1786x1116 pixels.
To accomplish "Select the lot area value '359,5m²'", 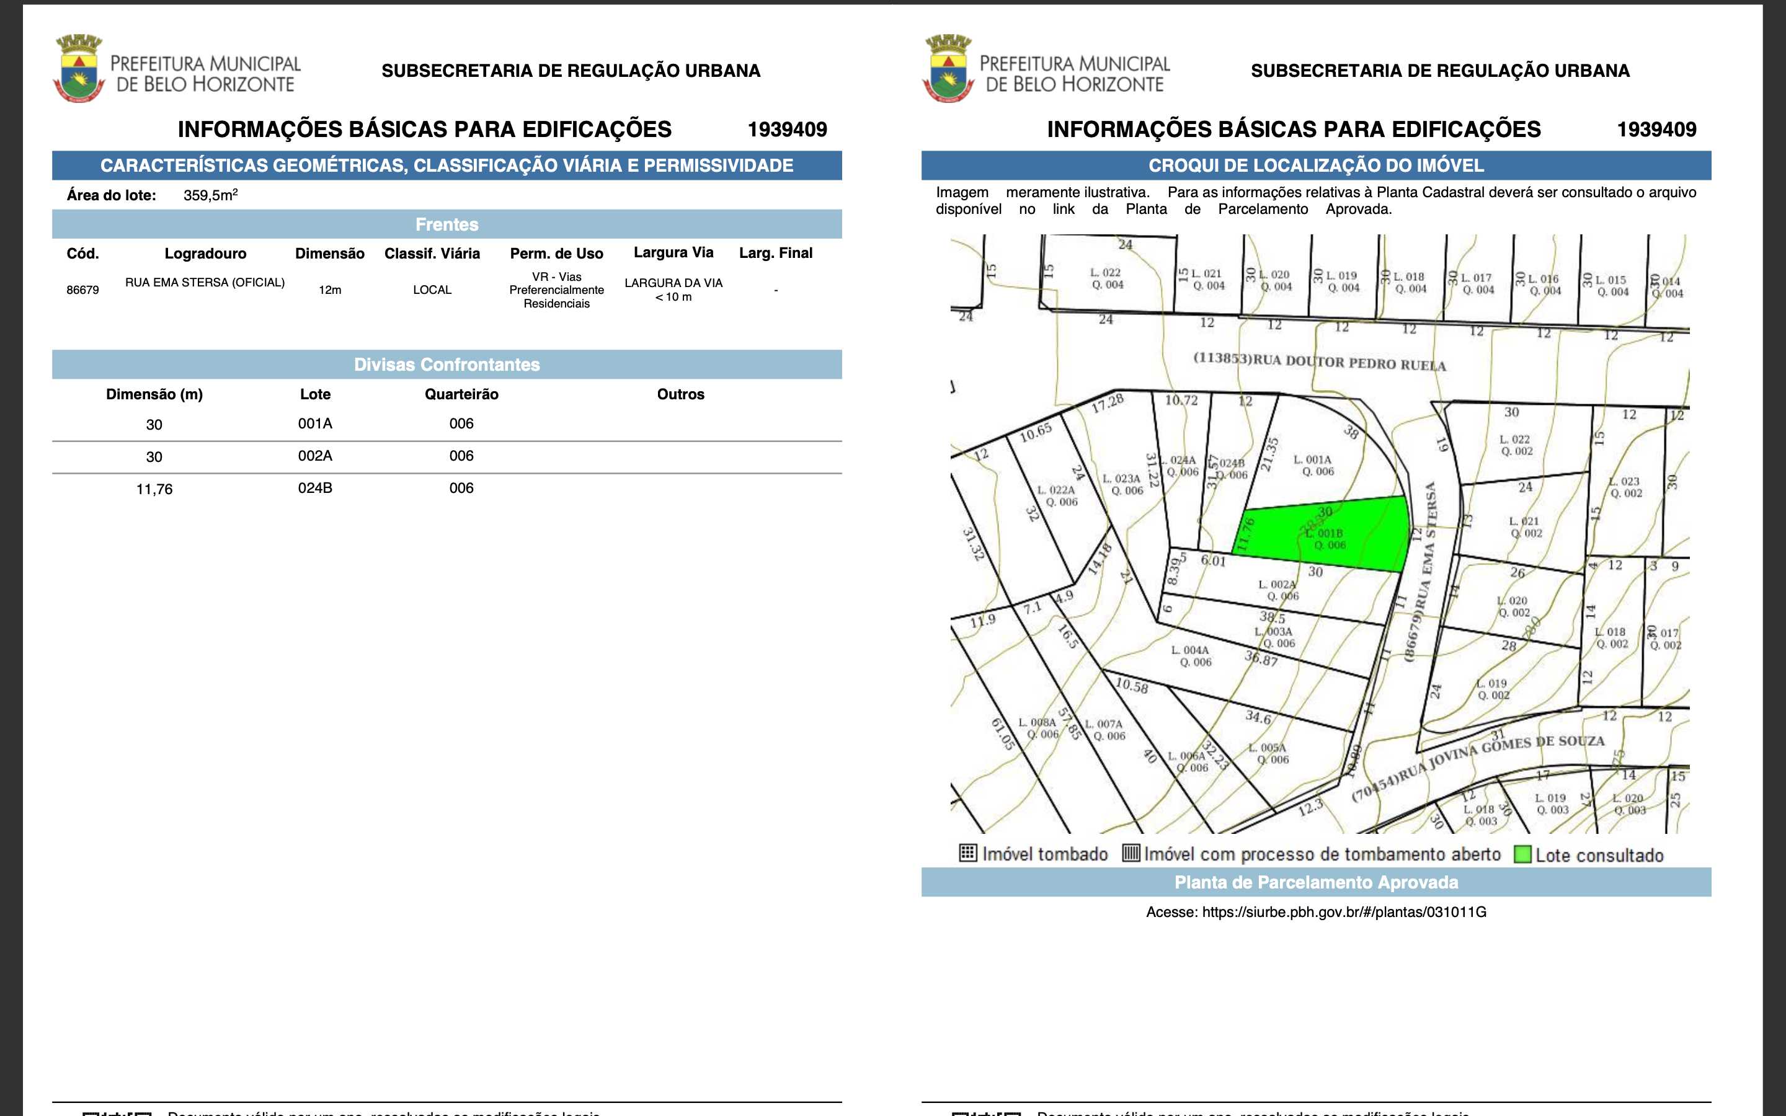I will (x=210, y=195).
